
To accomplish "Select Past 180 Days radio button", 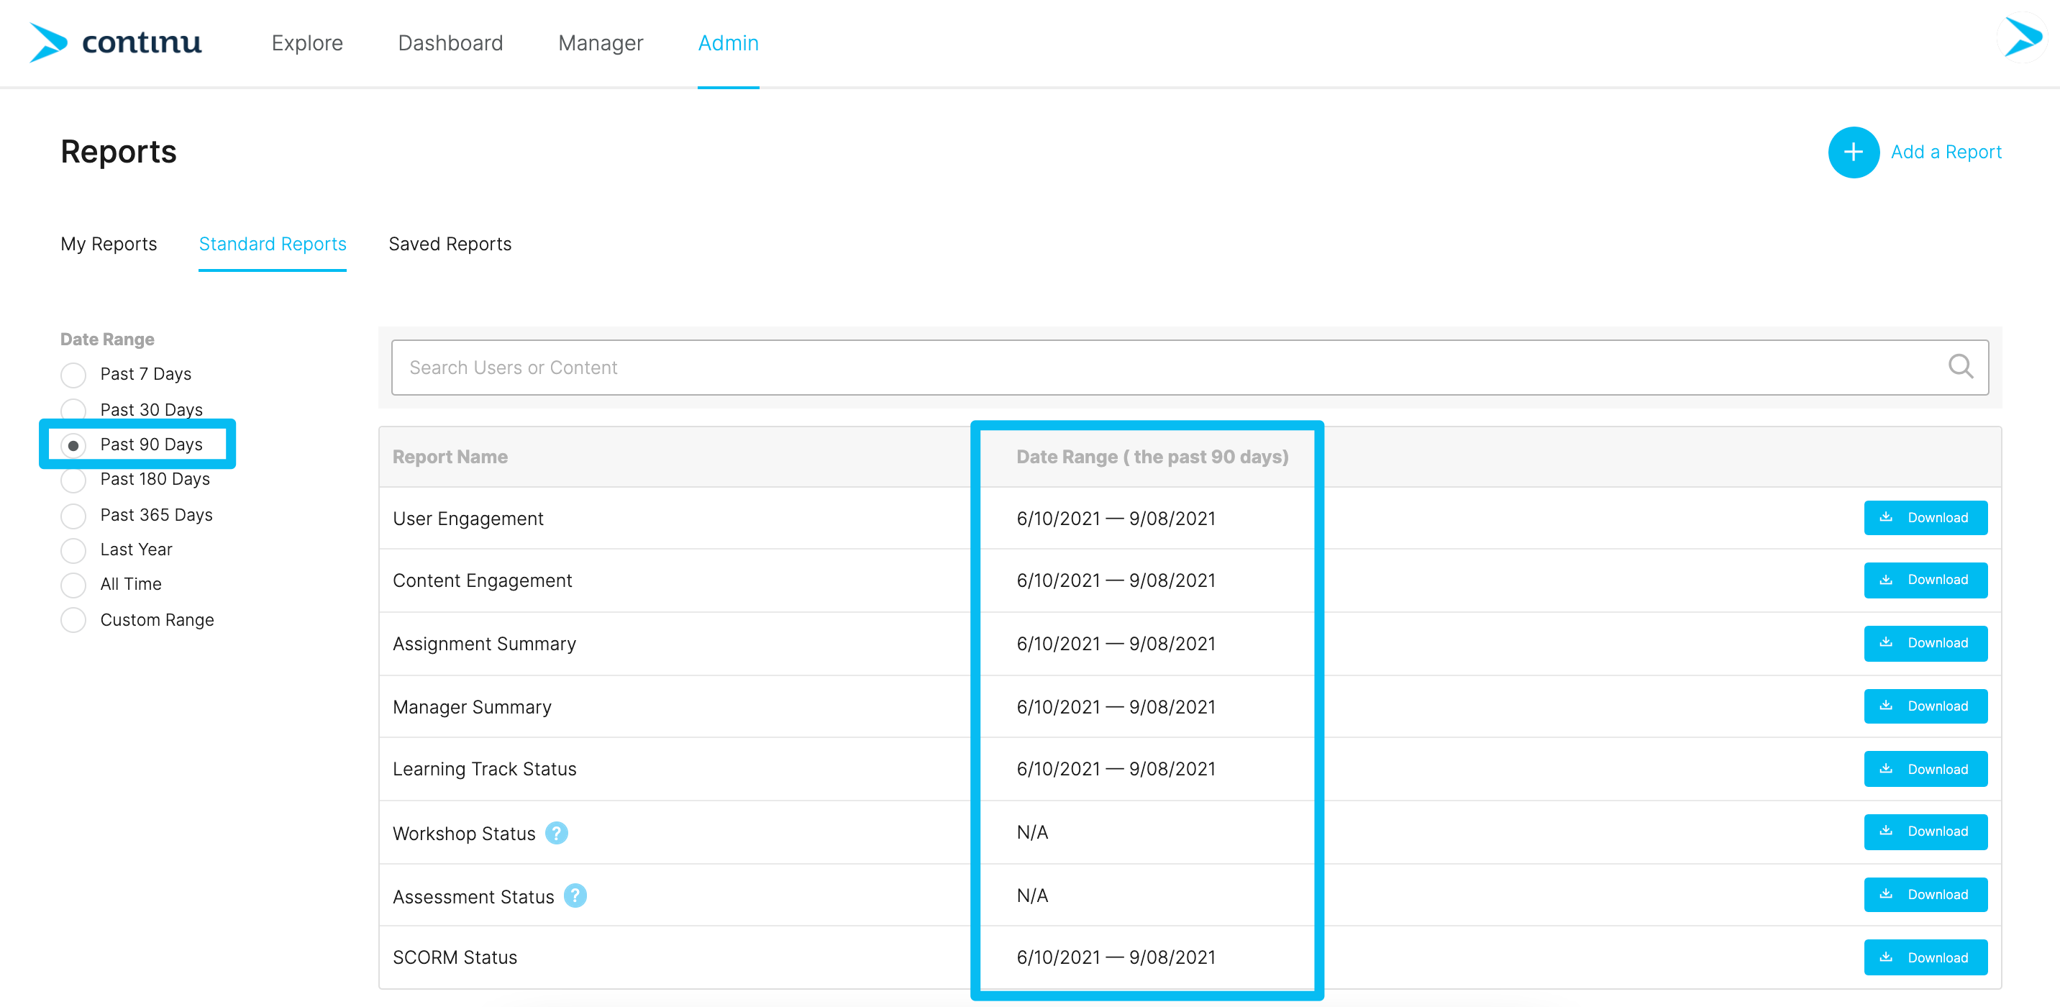I will tap(73, 479).
